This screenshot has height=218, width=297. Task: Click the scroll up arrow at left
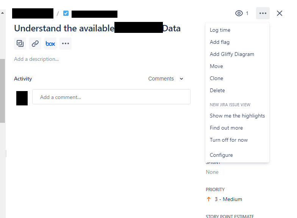(x=2, y=13)
